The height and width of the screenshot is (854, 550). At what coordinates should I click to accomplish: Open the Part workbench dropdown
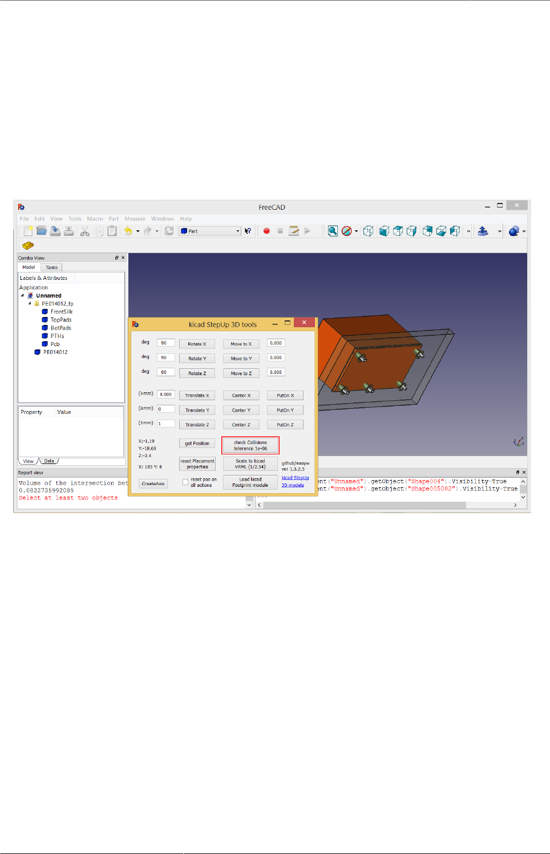click(x=210, y=231)
